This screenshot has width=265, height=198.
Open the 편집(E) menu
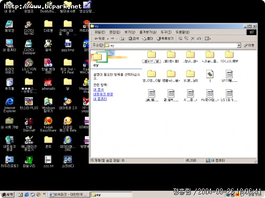pos(114,32)
